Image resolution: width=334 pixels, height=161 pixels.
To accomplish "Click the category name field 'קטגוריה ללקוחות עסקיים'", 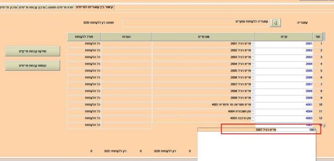I will pos(196,23).
